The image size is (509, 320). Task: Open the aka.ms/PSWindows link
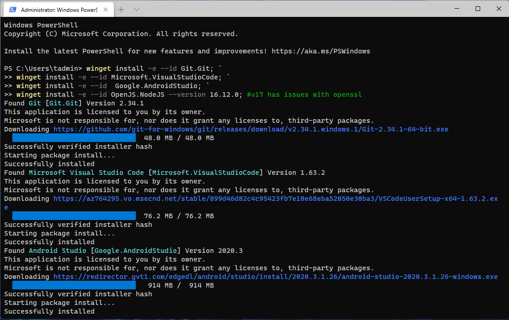pos(321,51)
